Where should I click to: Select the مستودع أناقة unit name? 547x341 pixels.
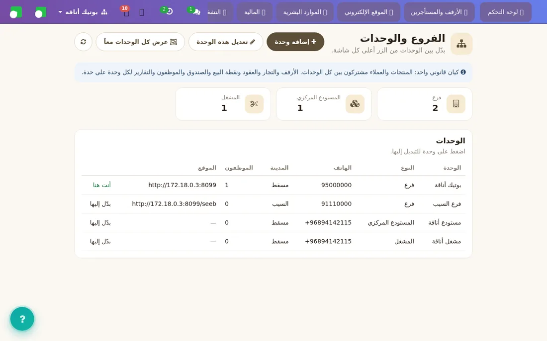click(445, 222)
